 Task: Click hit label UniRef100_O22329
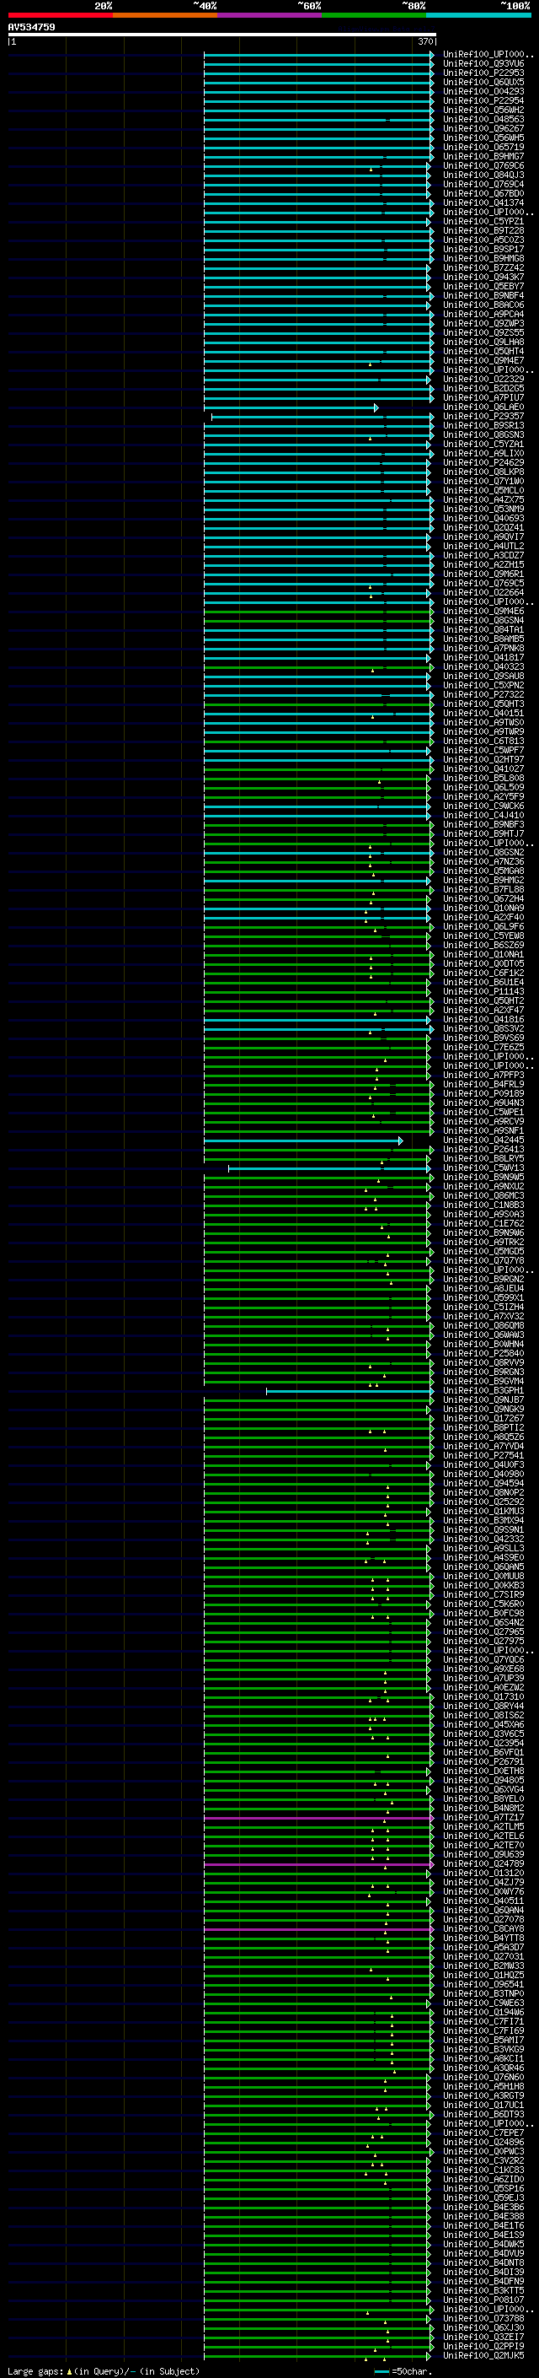(x=483, y=380)
